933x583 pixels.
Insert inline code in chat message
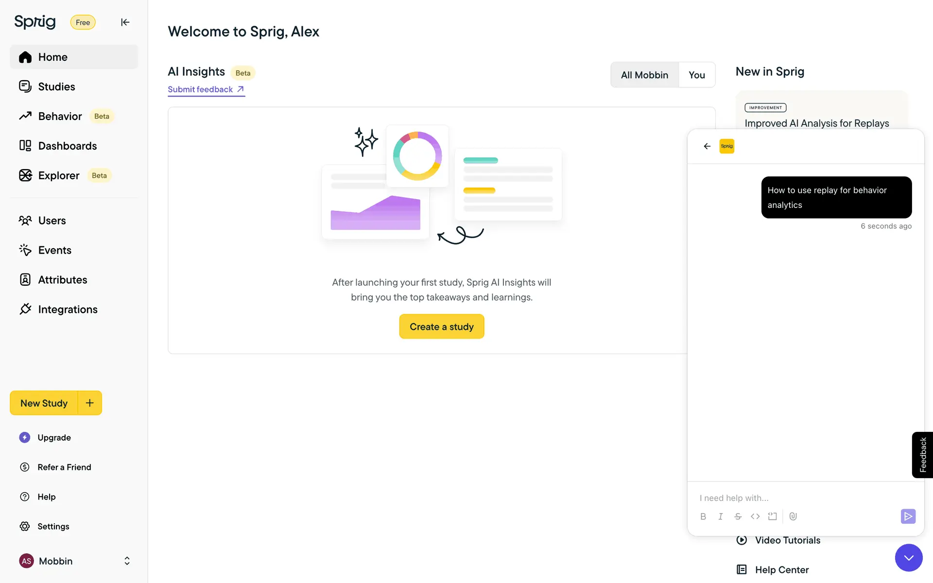pyautogui.click(x=755, y=516)
